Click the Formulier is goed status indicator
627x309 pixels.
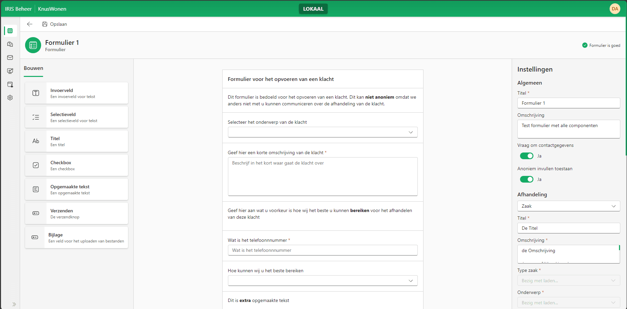pyautogui.click(x=601, y=45)
